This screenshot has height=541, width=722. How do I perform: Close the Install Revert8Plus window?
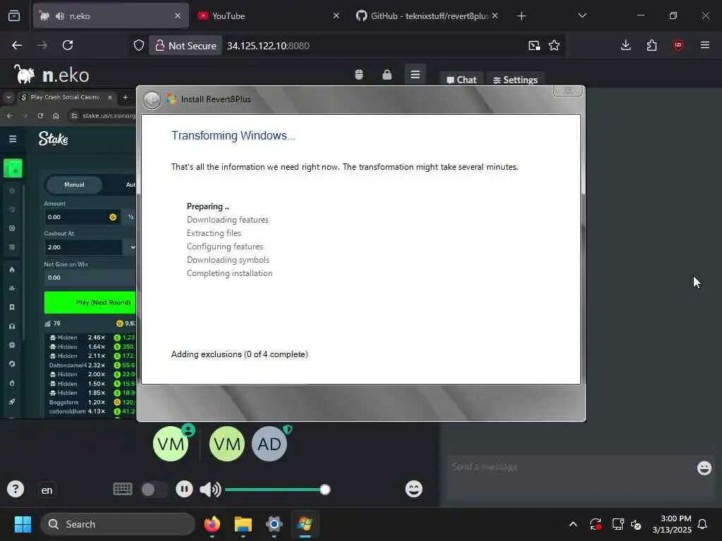coord(568,91)
